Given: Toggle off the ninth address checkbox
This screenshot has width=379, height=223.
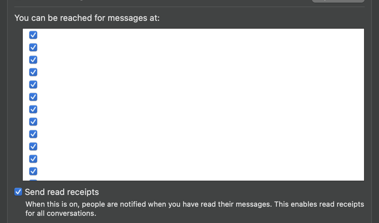Looking at the screenshot, I should (33, 134).
